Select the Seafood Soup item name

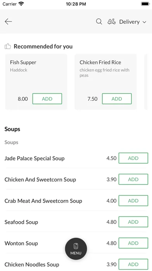[21, 222]
